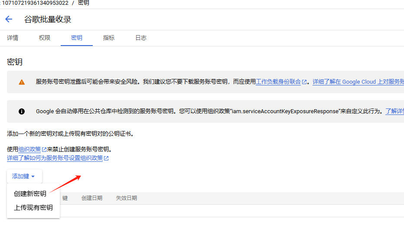Choose 创建新密钥 from the menu

pos(30,194)
